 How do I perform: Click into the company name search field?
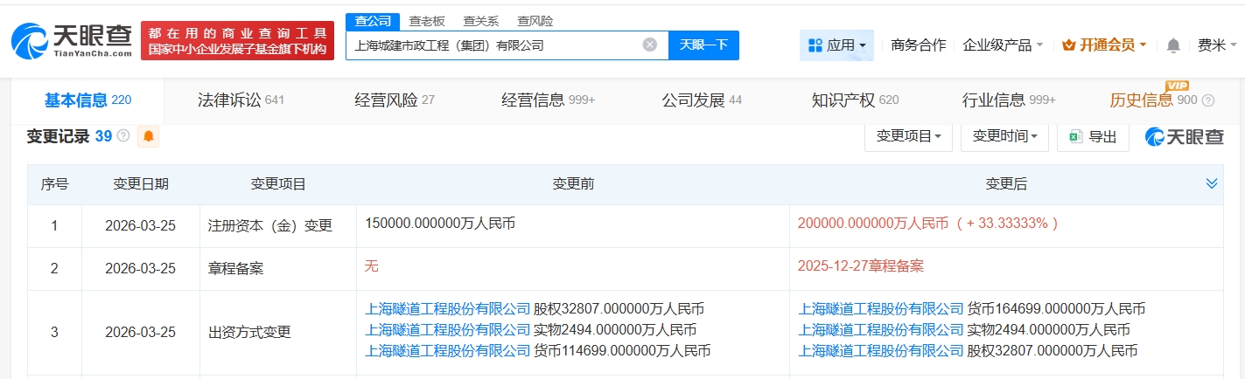(x=494, y=45)
